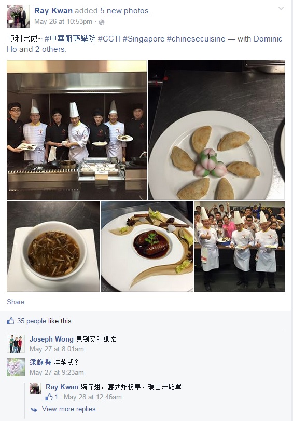
Task: Click the like thumb icon on Ray Kwan's reply
Action: click(x=49, y=397)
